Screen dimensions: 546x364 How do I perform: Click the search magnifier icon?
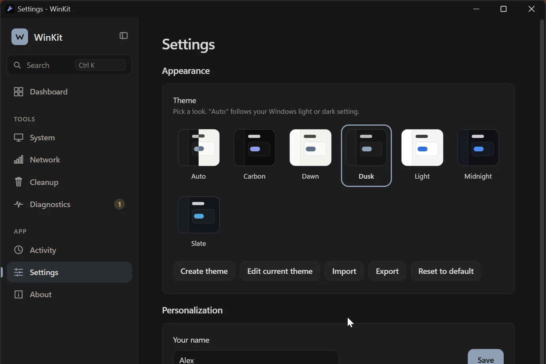click(x=17, y=65)
